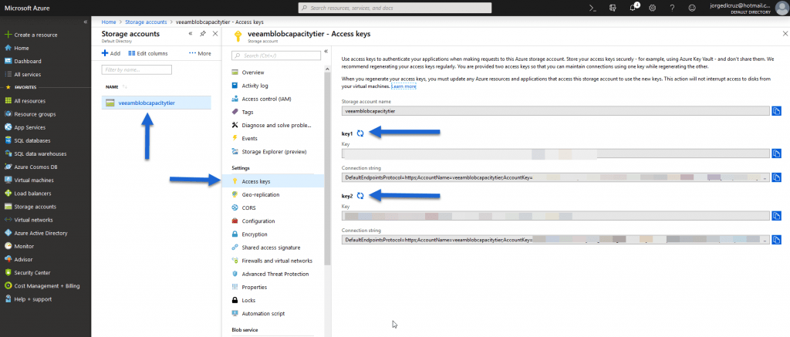
Task: Click the Storage accounts breadcrumb link
Action: pyautogui.click(x=146, y=22)
